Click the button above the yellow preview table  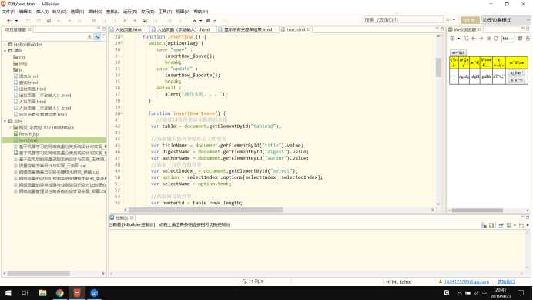[x=458, y=52]
